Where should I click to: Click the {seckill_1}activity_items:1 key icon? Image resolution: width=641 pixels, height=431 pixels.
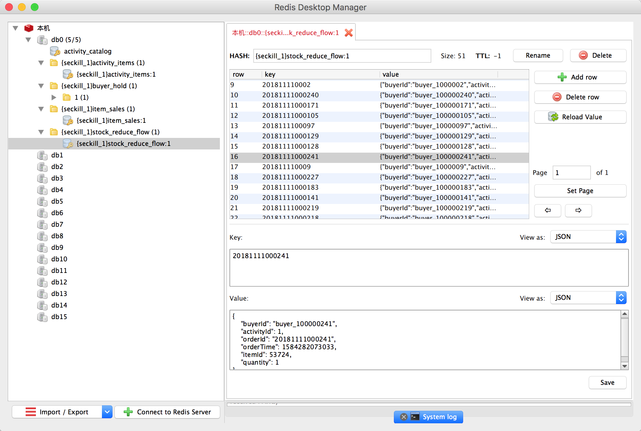68,74
